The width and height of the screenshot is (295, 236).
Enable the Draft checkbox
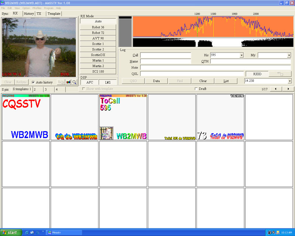196,89
